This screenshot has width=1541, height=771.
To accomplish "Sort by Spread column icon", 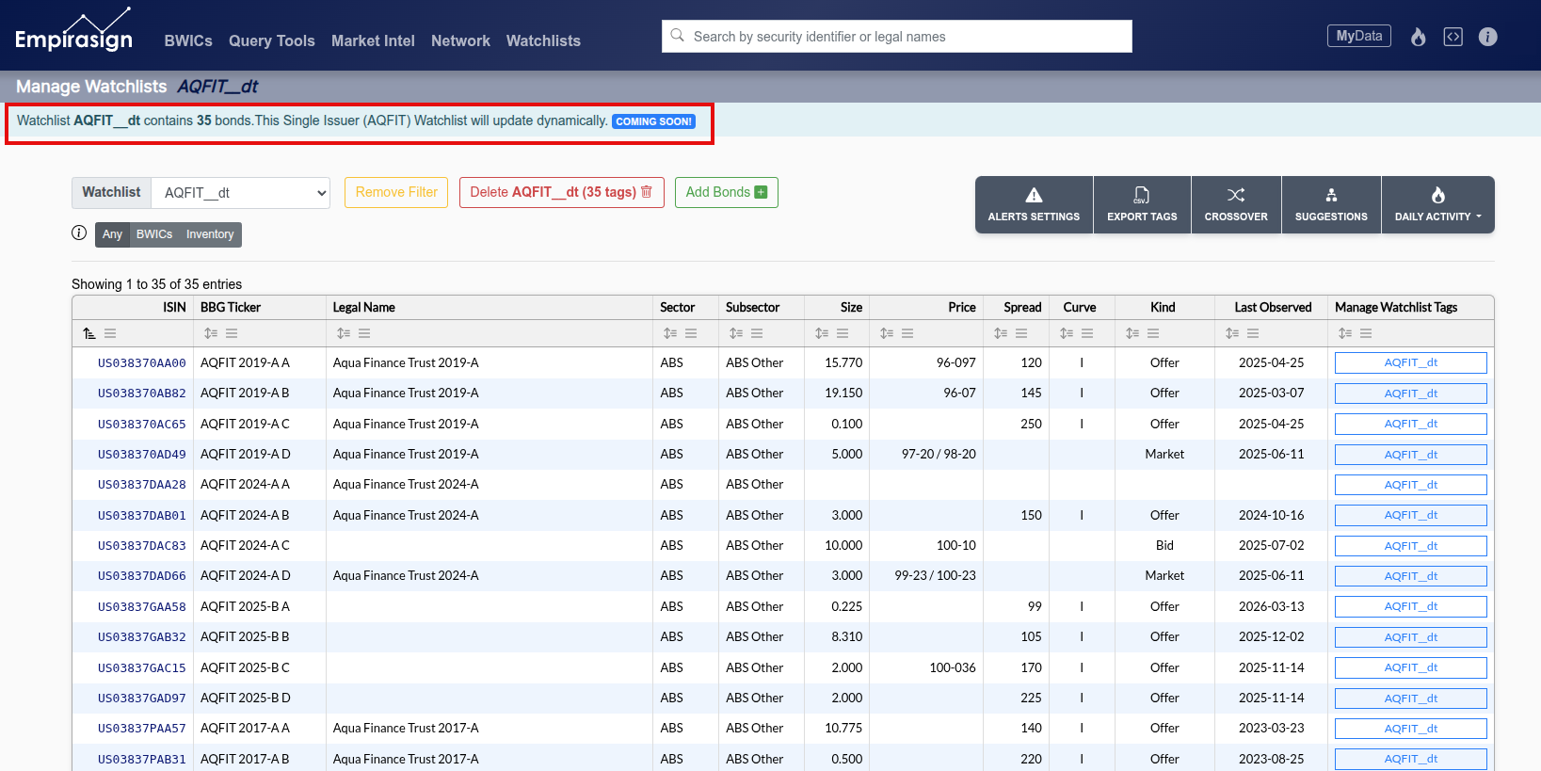I will 1001,333.
